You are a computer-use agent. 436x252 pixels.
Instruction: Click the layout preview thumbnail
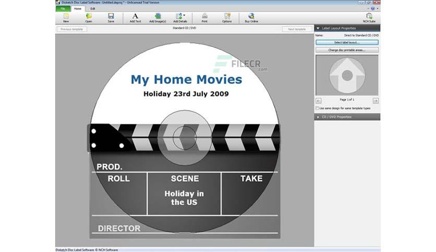[347, 75]
